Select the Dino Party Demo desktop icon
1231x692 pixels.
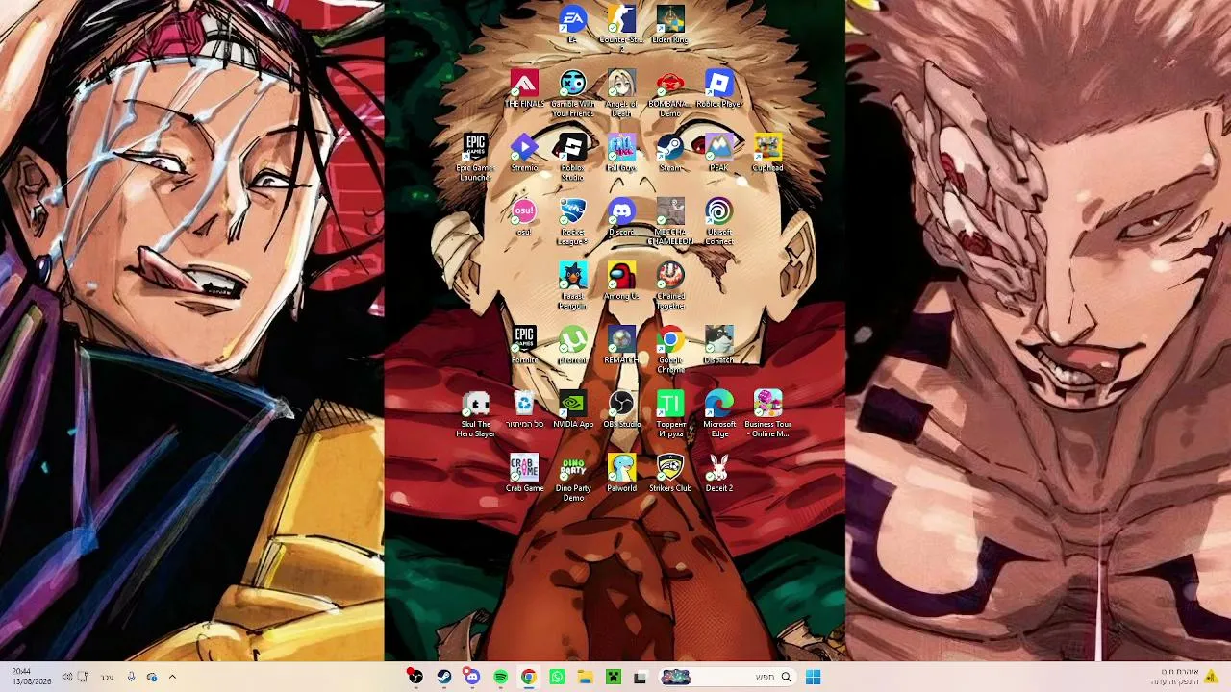(x=572, y=479)
